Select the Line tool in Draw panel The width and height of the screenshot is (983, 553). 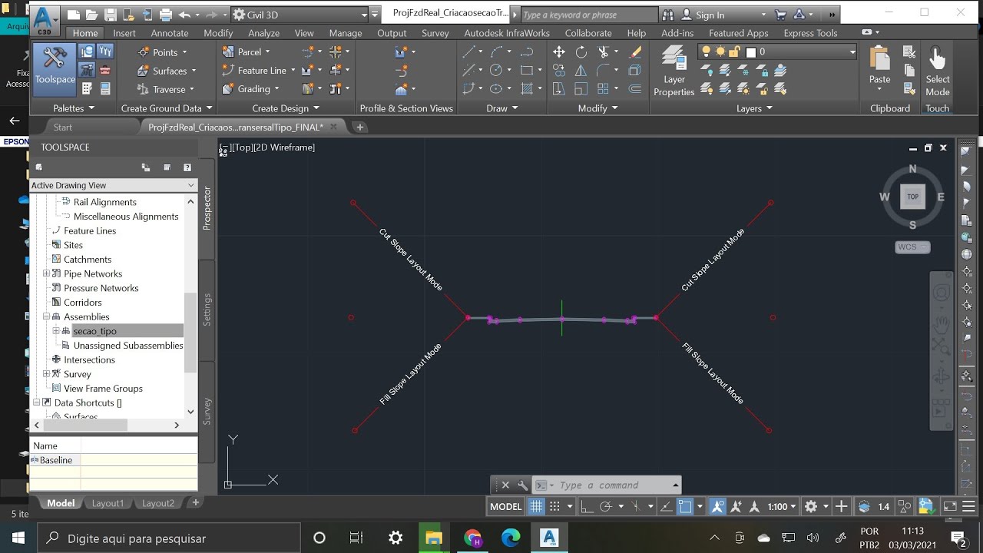tap(468, 51)
